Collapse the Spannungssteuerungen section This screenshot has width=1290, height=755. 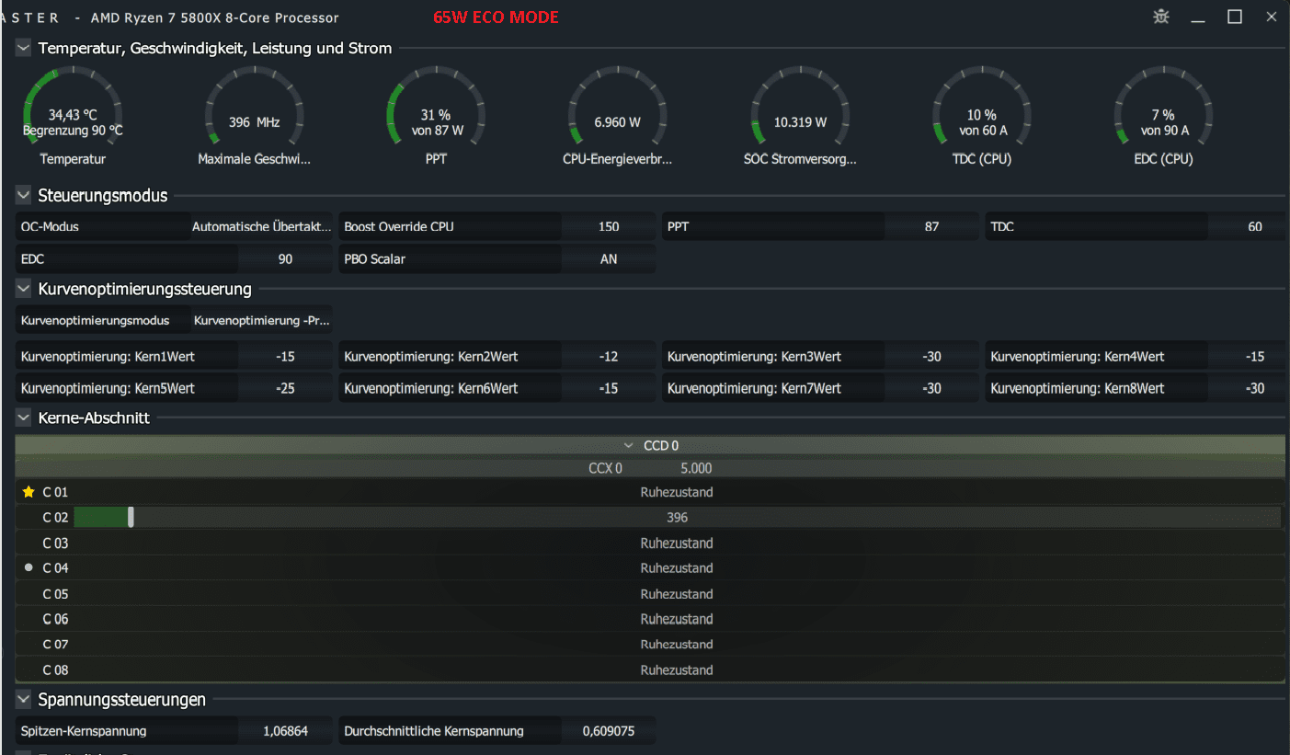(x=24, y=700)
